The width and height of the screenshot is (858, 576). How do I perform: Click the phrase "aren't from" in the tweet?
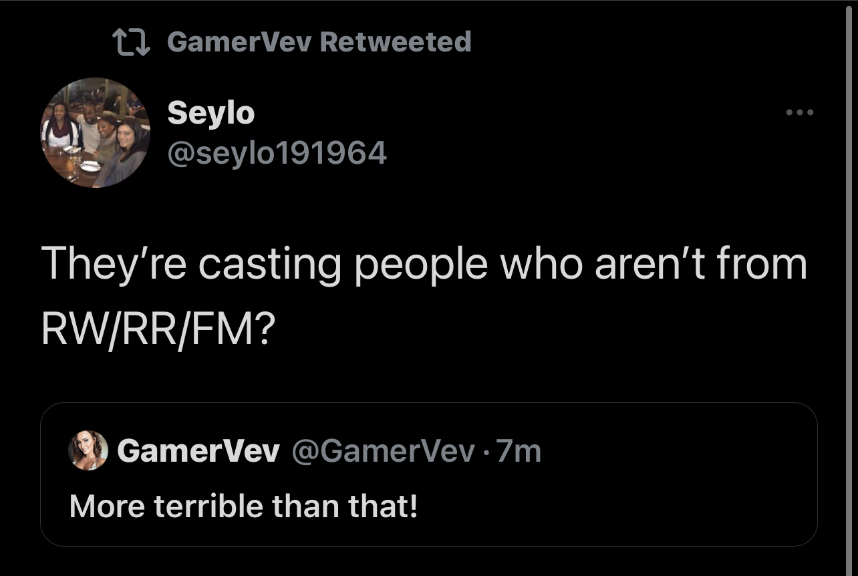[x=701, y=264]
